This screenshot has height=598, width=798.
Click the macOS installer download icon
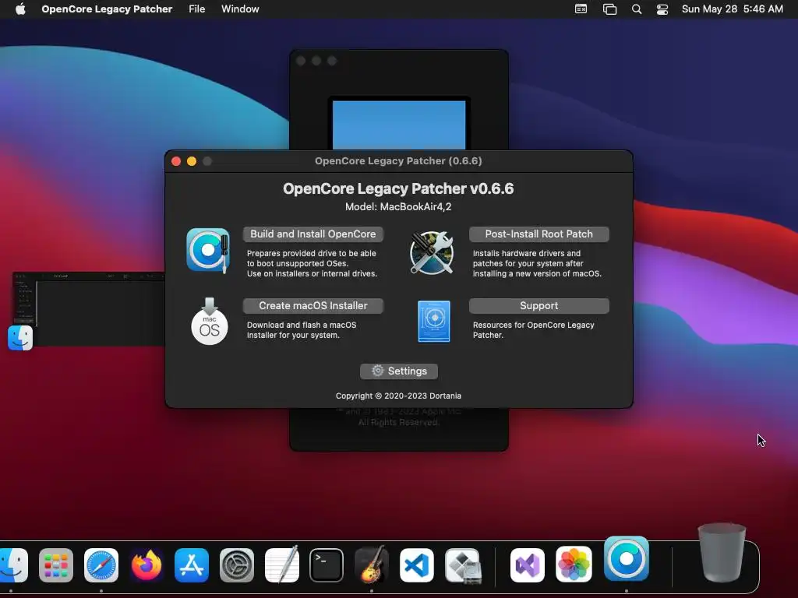coord(209,322)
